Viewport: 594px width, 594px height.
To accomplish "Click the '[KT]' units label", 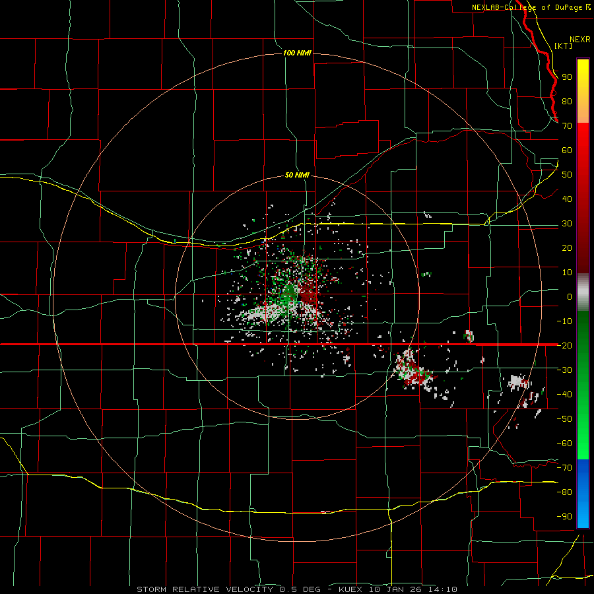I will point(564,46).
